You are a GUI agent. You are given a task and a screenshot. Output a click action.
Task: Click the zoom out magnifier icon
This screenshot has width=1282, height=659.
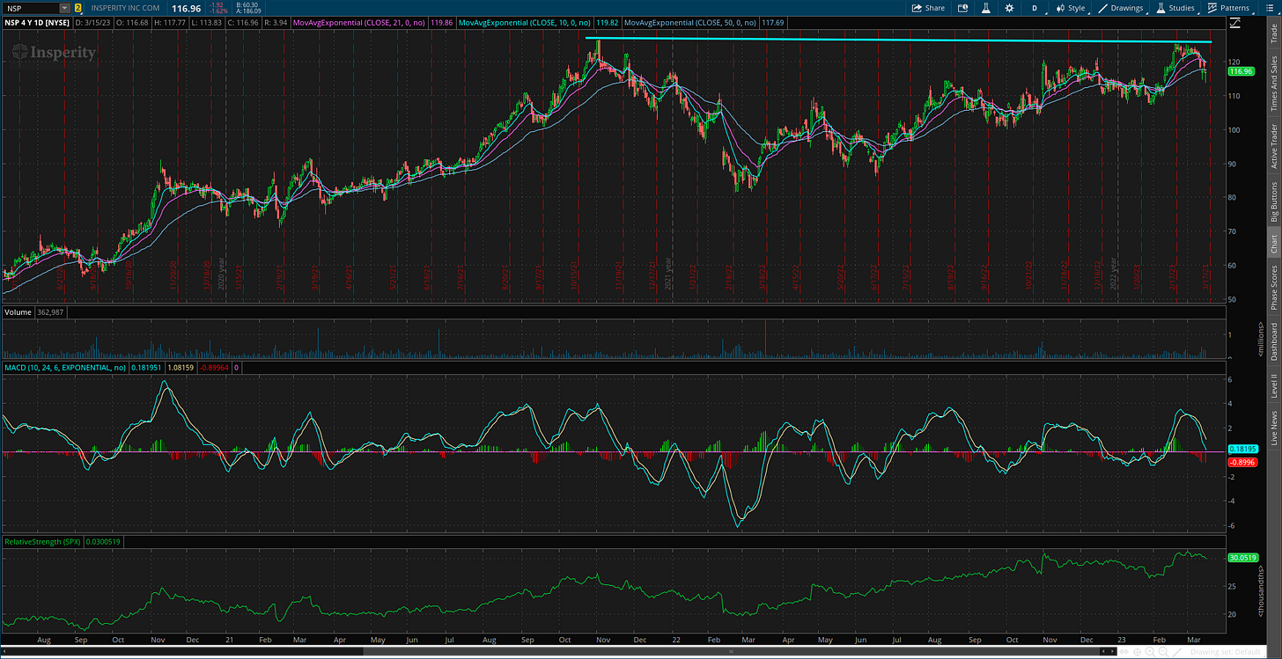point(1163,651)
